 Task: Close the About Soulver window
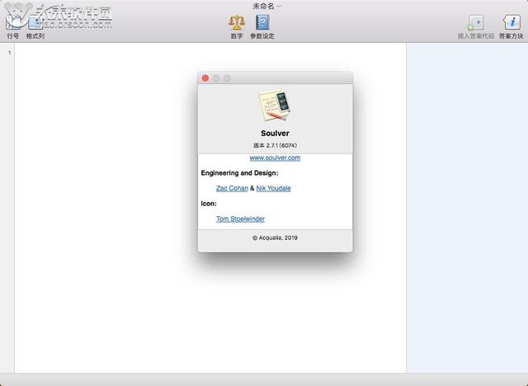(x=205, y=78)
